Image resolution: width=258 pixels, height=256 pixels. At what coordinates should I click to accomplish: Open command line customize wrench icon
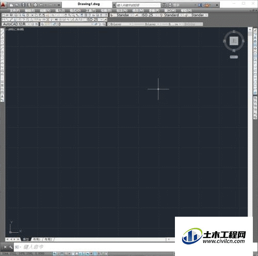pos(11,247)
